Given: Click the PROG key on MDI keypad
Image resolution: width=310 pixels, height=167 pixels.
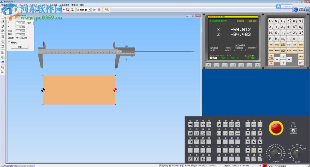Looking at the screenshot, I should [277, 45].
